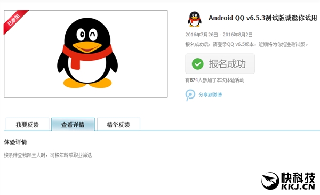Click the 报名成功后，请登录QQ v6.5版本 note
Image resolution: width=320 pixels, height=195 pixels.
pos(246,44)
